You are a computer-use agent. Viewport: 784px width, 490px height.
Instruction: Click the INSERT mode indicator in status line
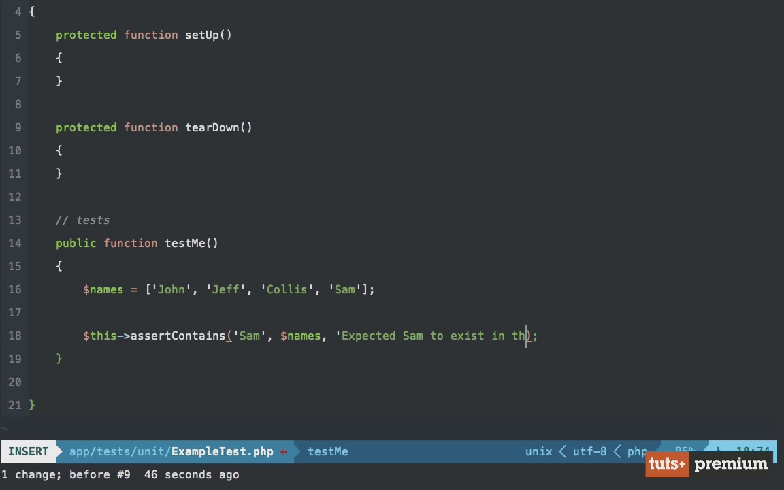28,451
